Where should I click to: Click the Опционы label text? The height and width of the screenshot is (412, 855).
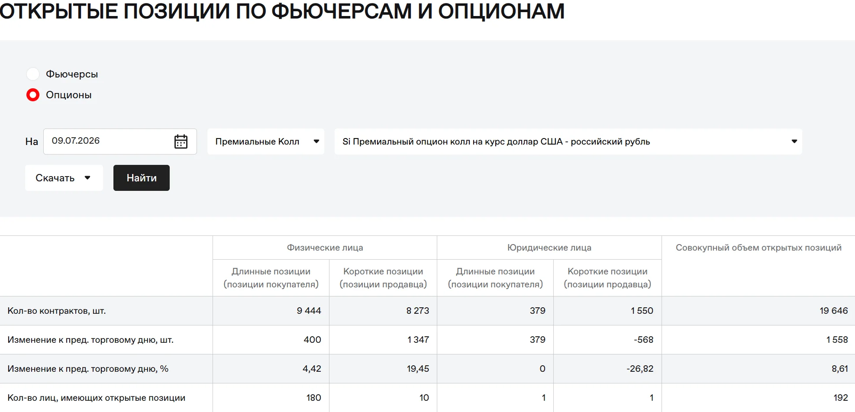tap(69, 95)
